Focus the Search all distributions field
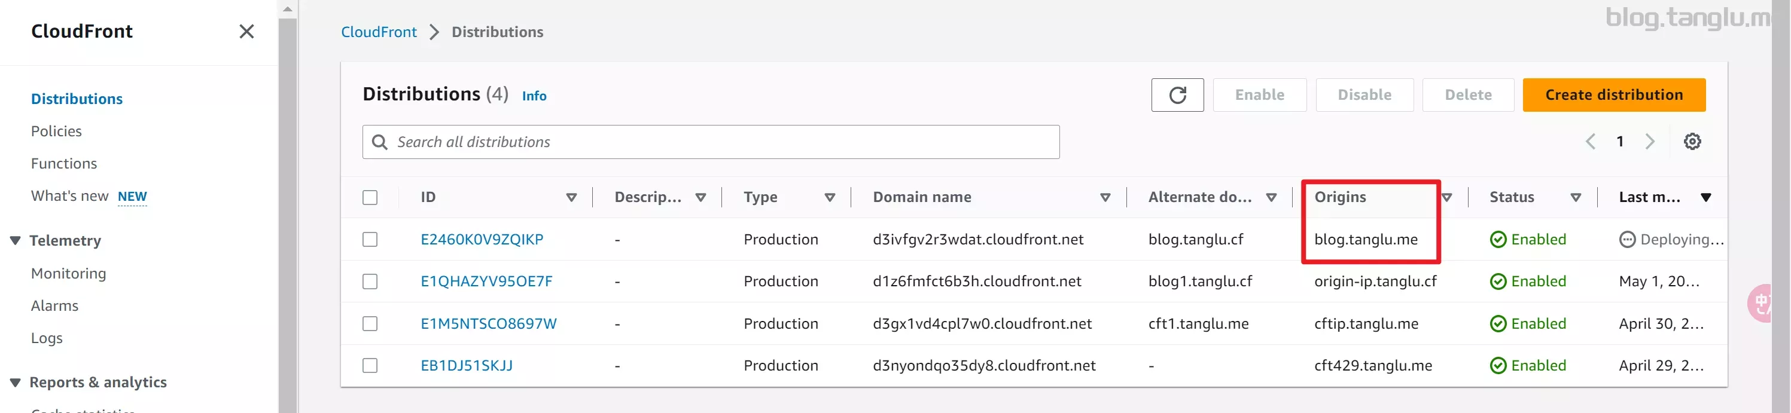1791x413 pixels. point(711,142)
